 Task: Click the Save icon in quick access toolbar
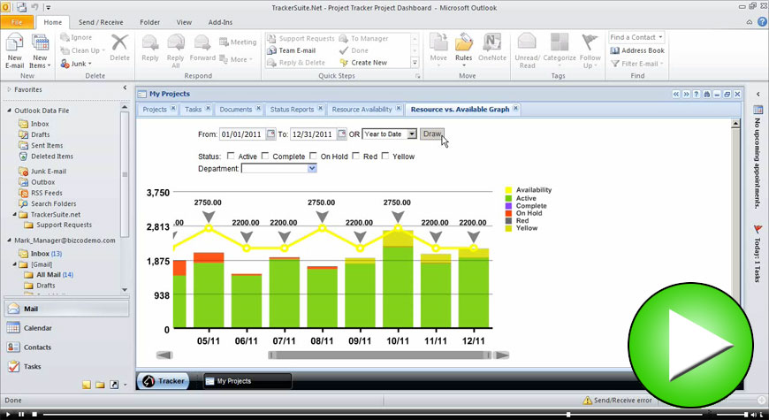(21, 7)
